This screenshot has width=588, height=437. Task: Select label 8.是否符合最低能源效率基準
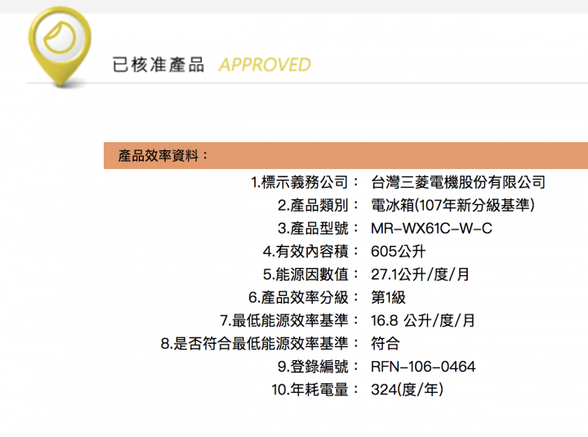pos(260,343)
